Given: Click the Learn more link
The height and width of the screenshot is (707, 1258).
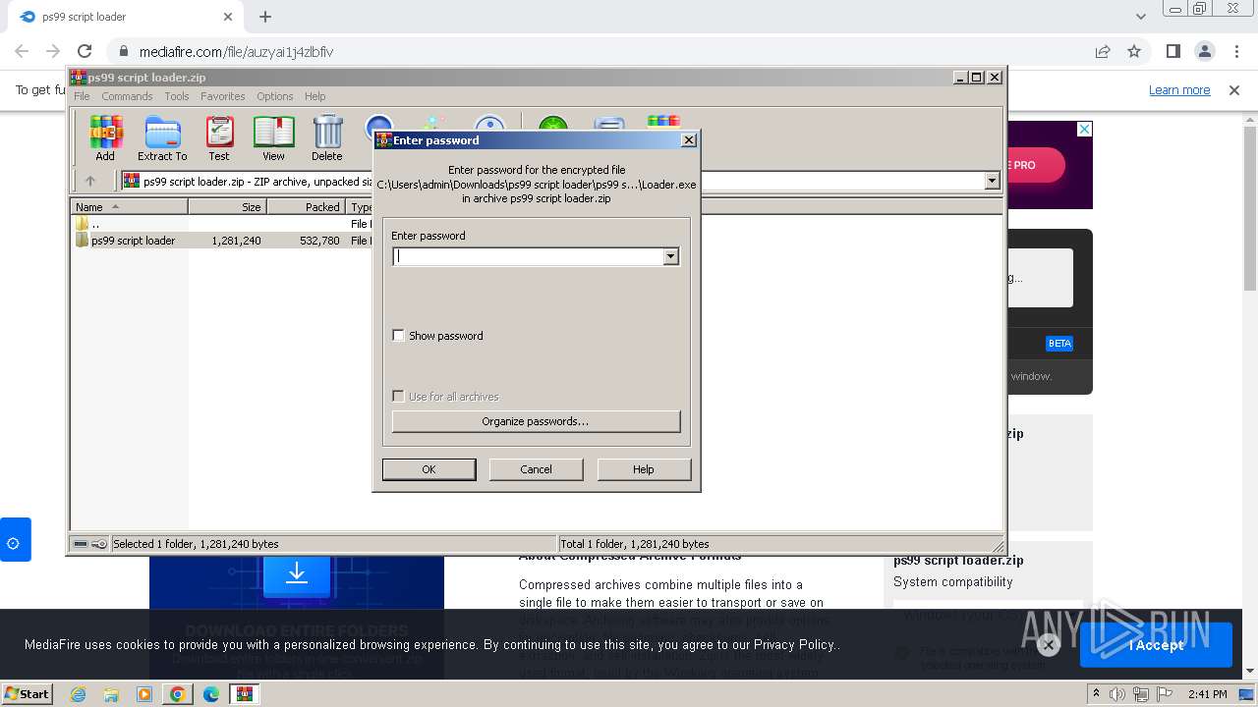Looking at the screenshot, I should pyautogui.click(x=1179, y=90).
